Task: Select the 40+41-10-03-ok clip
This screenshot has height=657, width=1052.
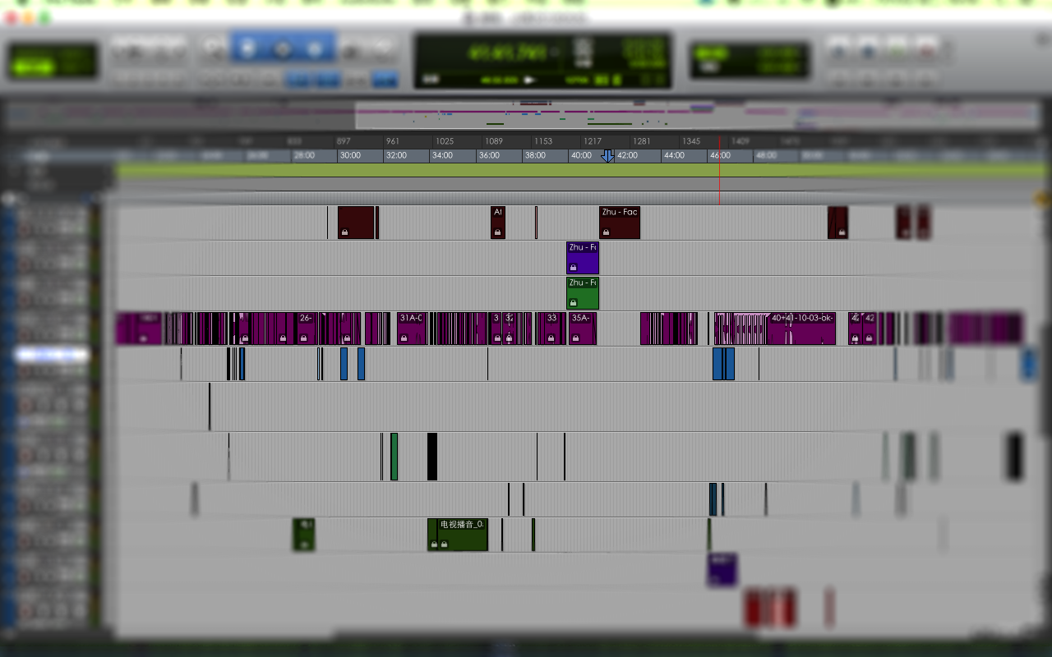Action: [801, 328]
